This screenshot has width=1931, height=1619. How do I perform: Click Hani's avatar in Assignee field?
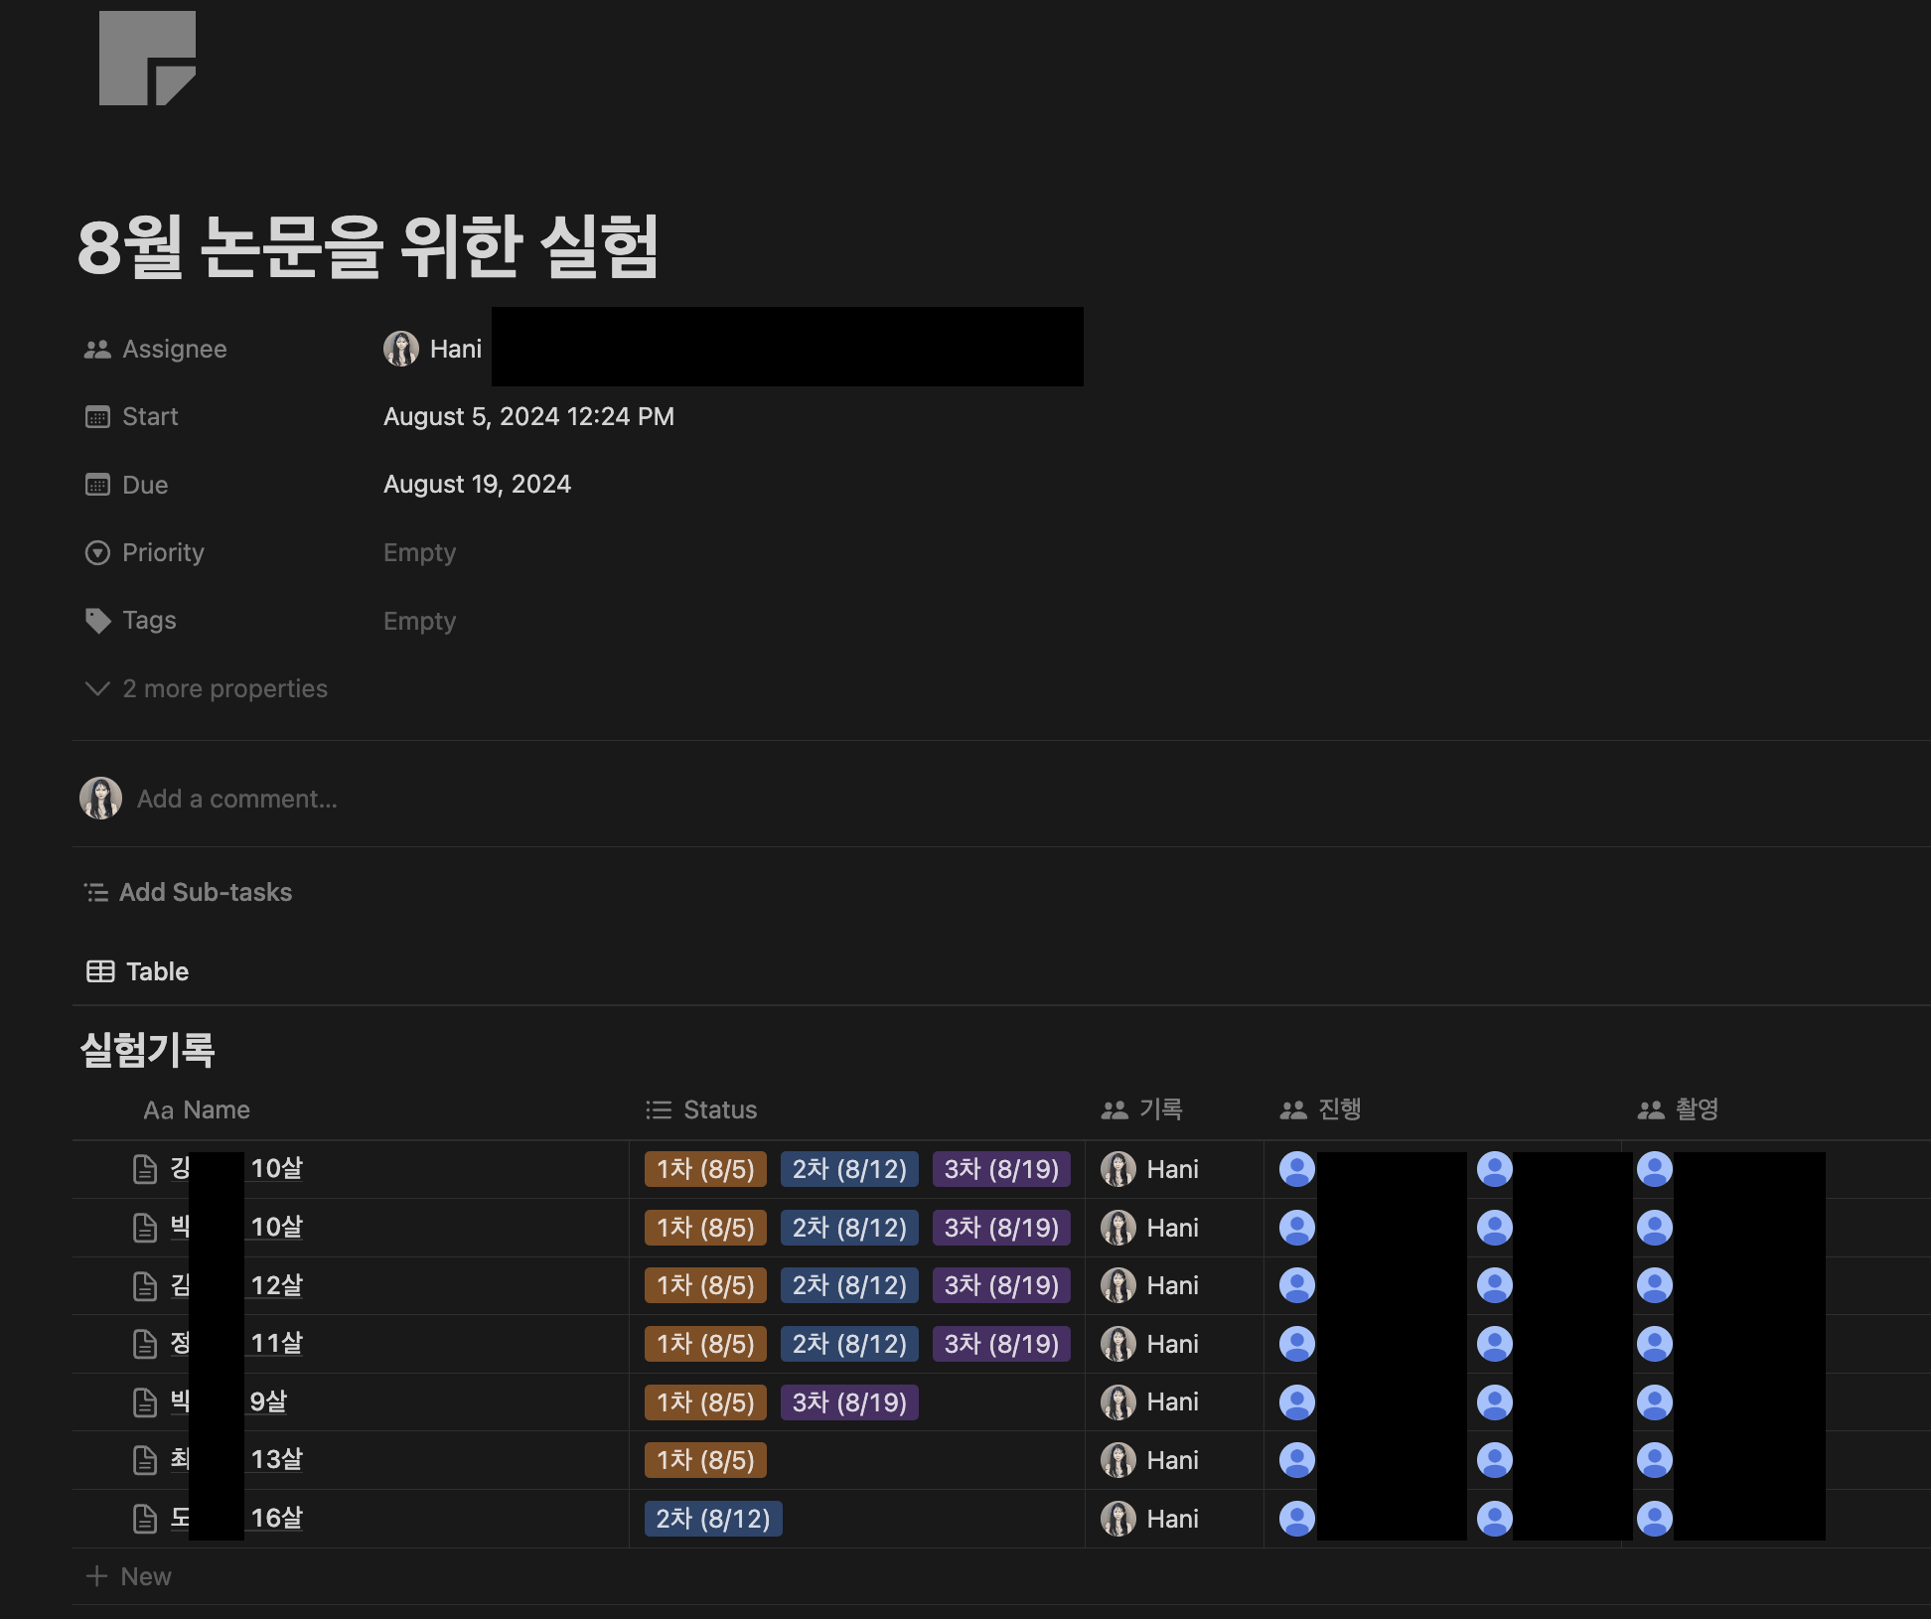[401, 349]
